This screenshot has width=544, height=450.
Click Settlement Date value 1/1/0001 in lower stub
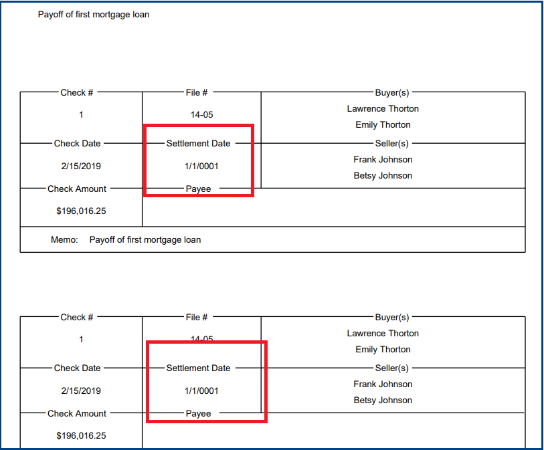[x=201, y=390]
